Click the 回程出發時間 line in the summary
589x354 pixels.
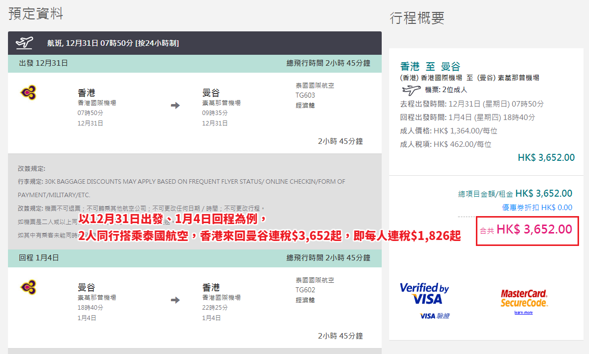pyautogui.click(x=468, y=118)
